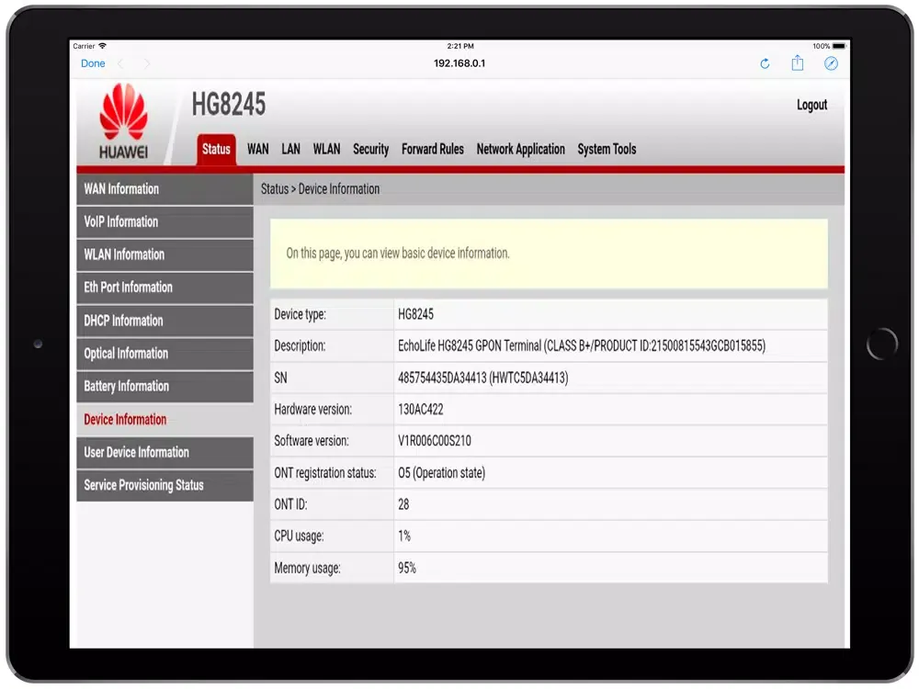919x689 pixels.
Task: Select ONT ID value 28
Action: pyautogui.click(x=403, y=504)
